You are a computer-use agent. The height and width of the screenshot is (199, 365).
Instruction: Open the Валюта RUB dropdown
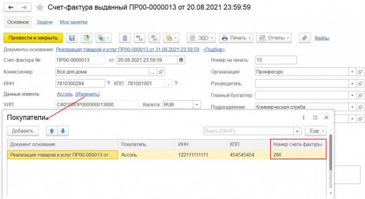197,105
